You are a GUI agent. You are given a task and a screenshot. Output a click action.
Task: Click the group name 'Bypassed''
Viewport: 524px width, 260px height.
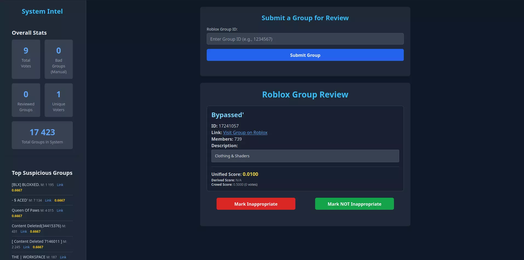(x=228, y=115)
